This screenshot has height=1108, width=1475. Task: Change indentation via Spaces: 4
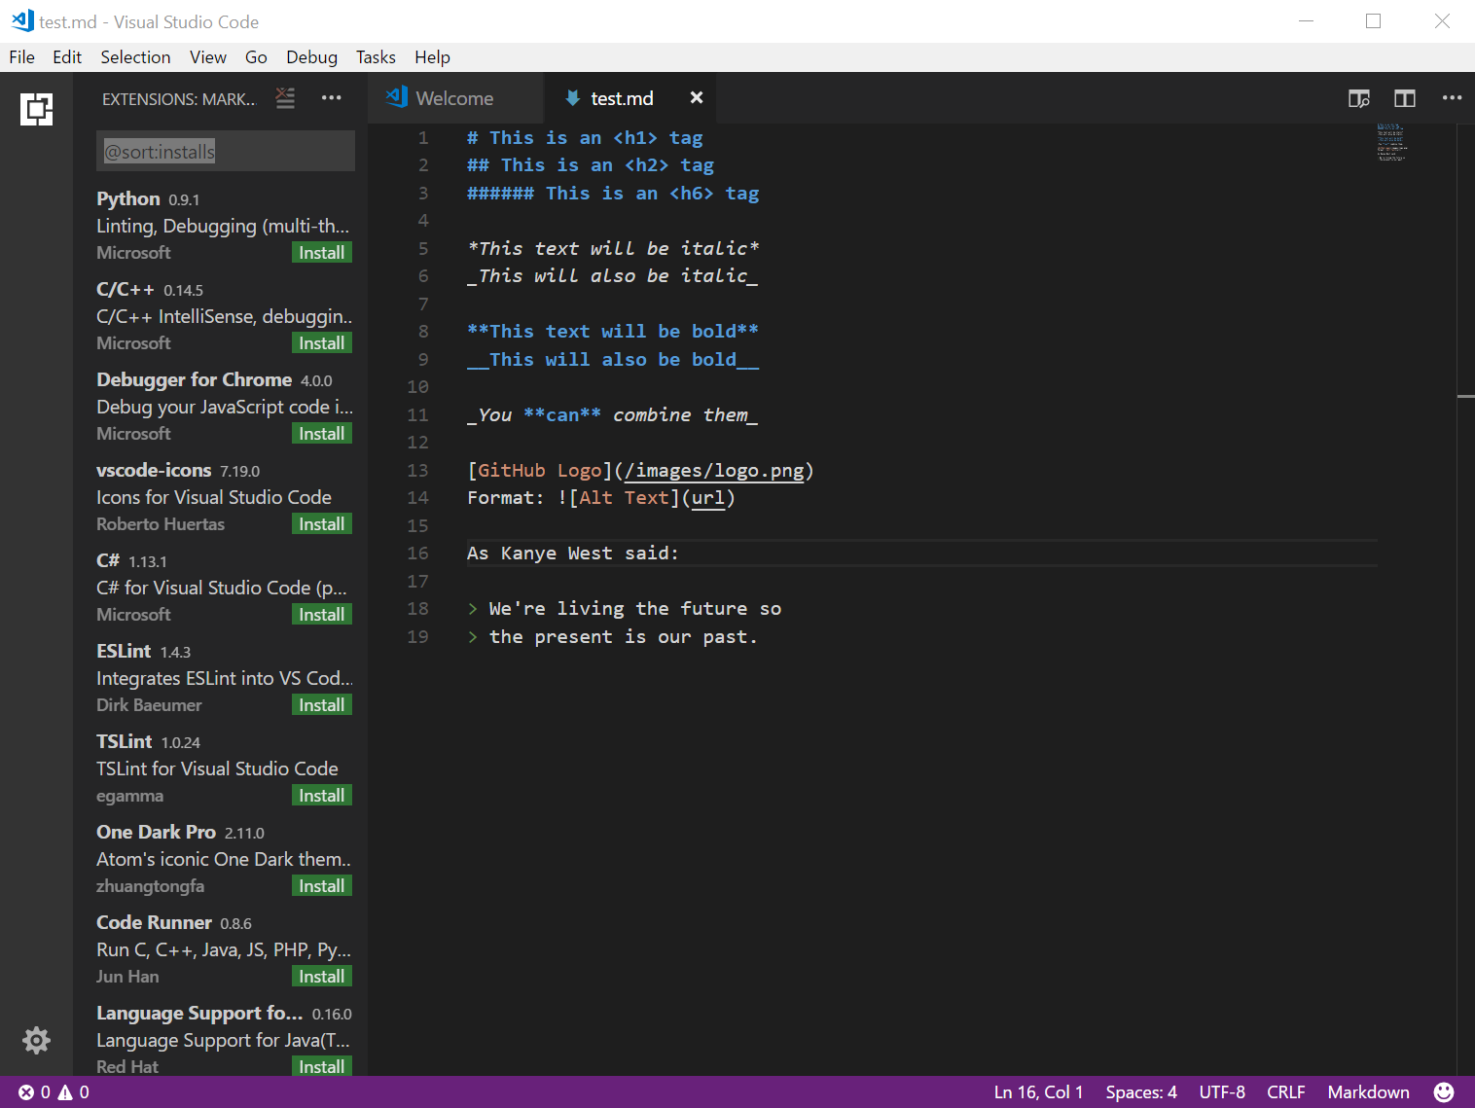[x=1141, y=1092]
